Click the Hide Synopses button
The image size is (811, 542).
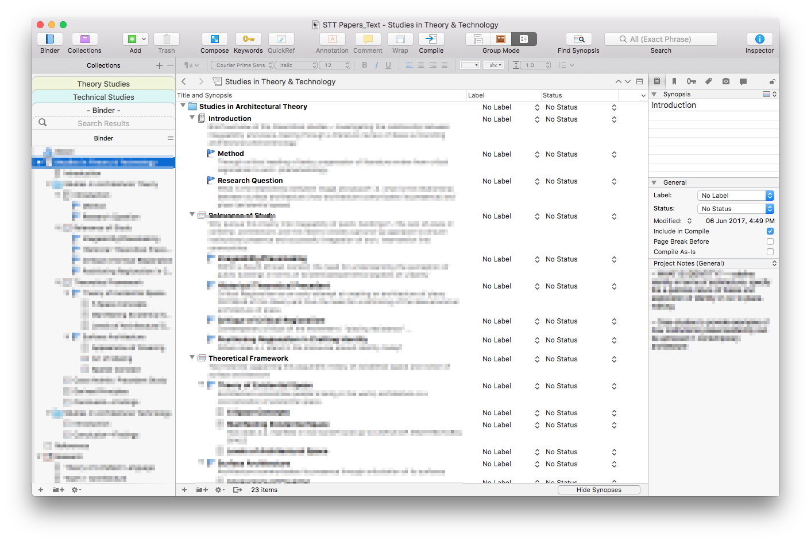click(x=598, y=490)
